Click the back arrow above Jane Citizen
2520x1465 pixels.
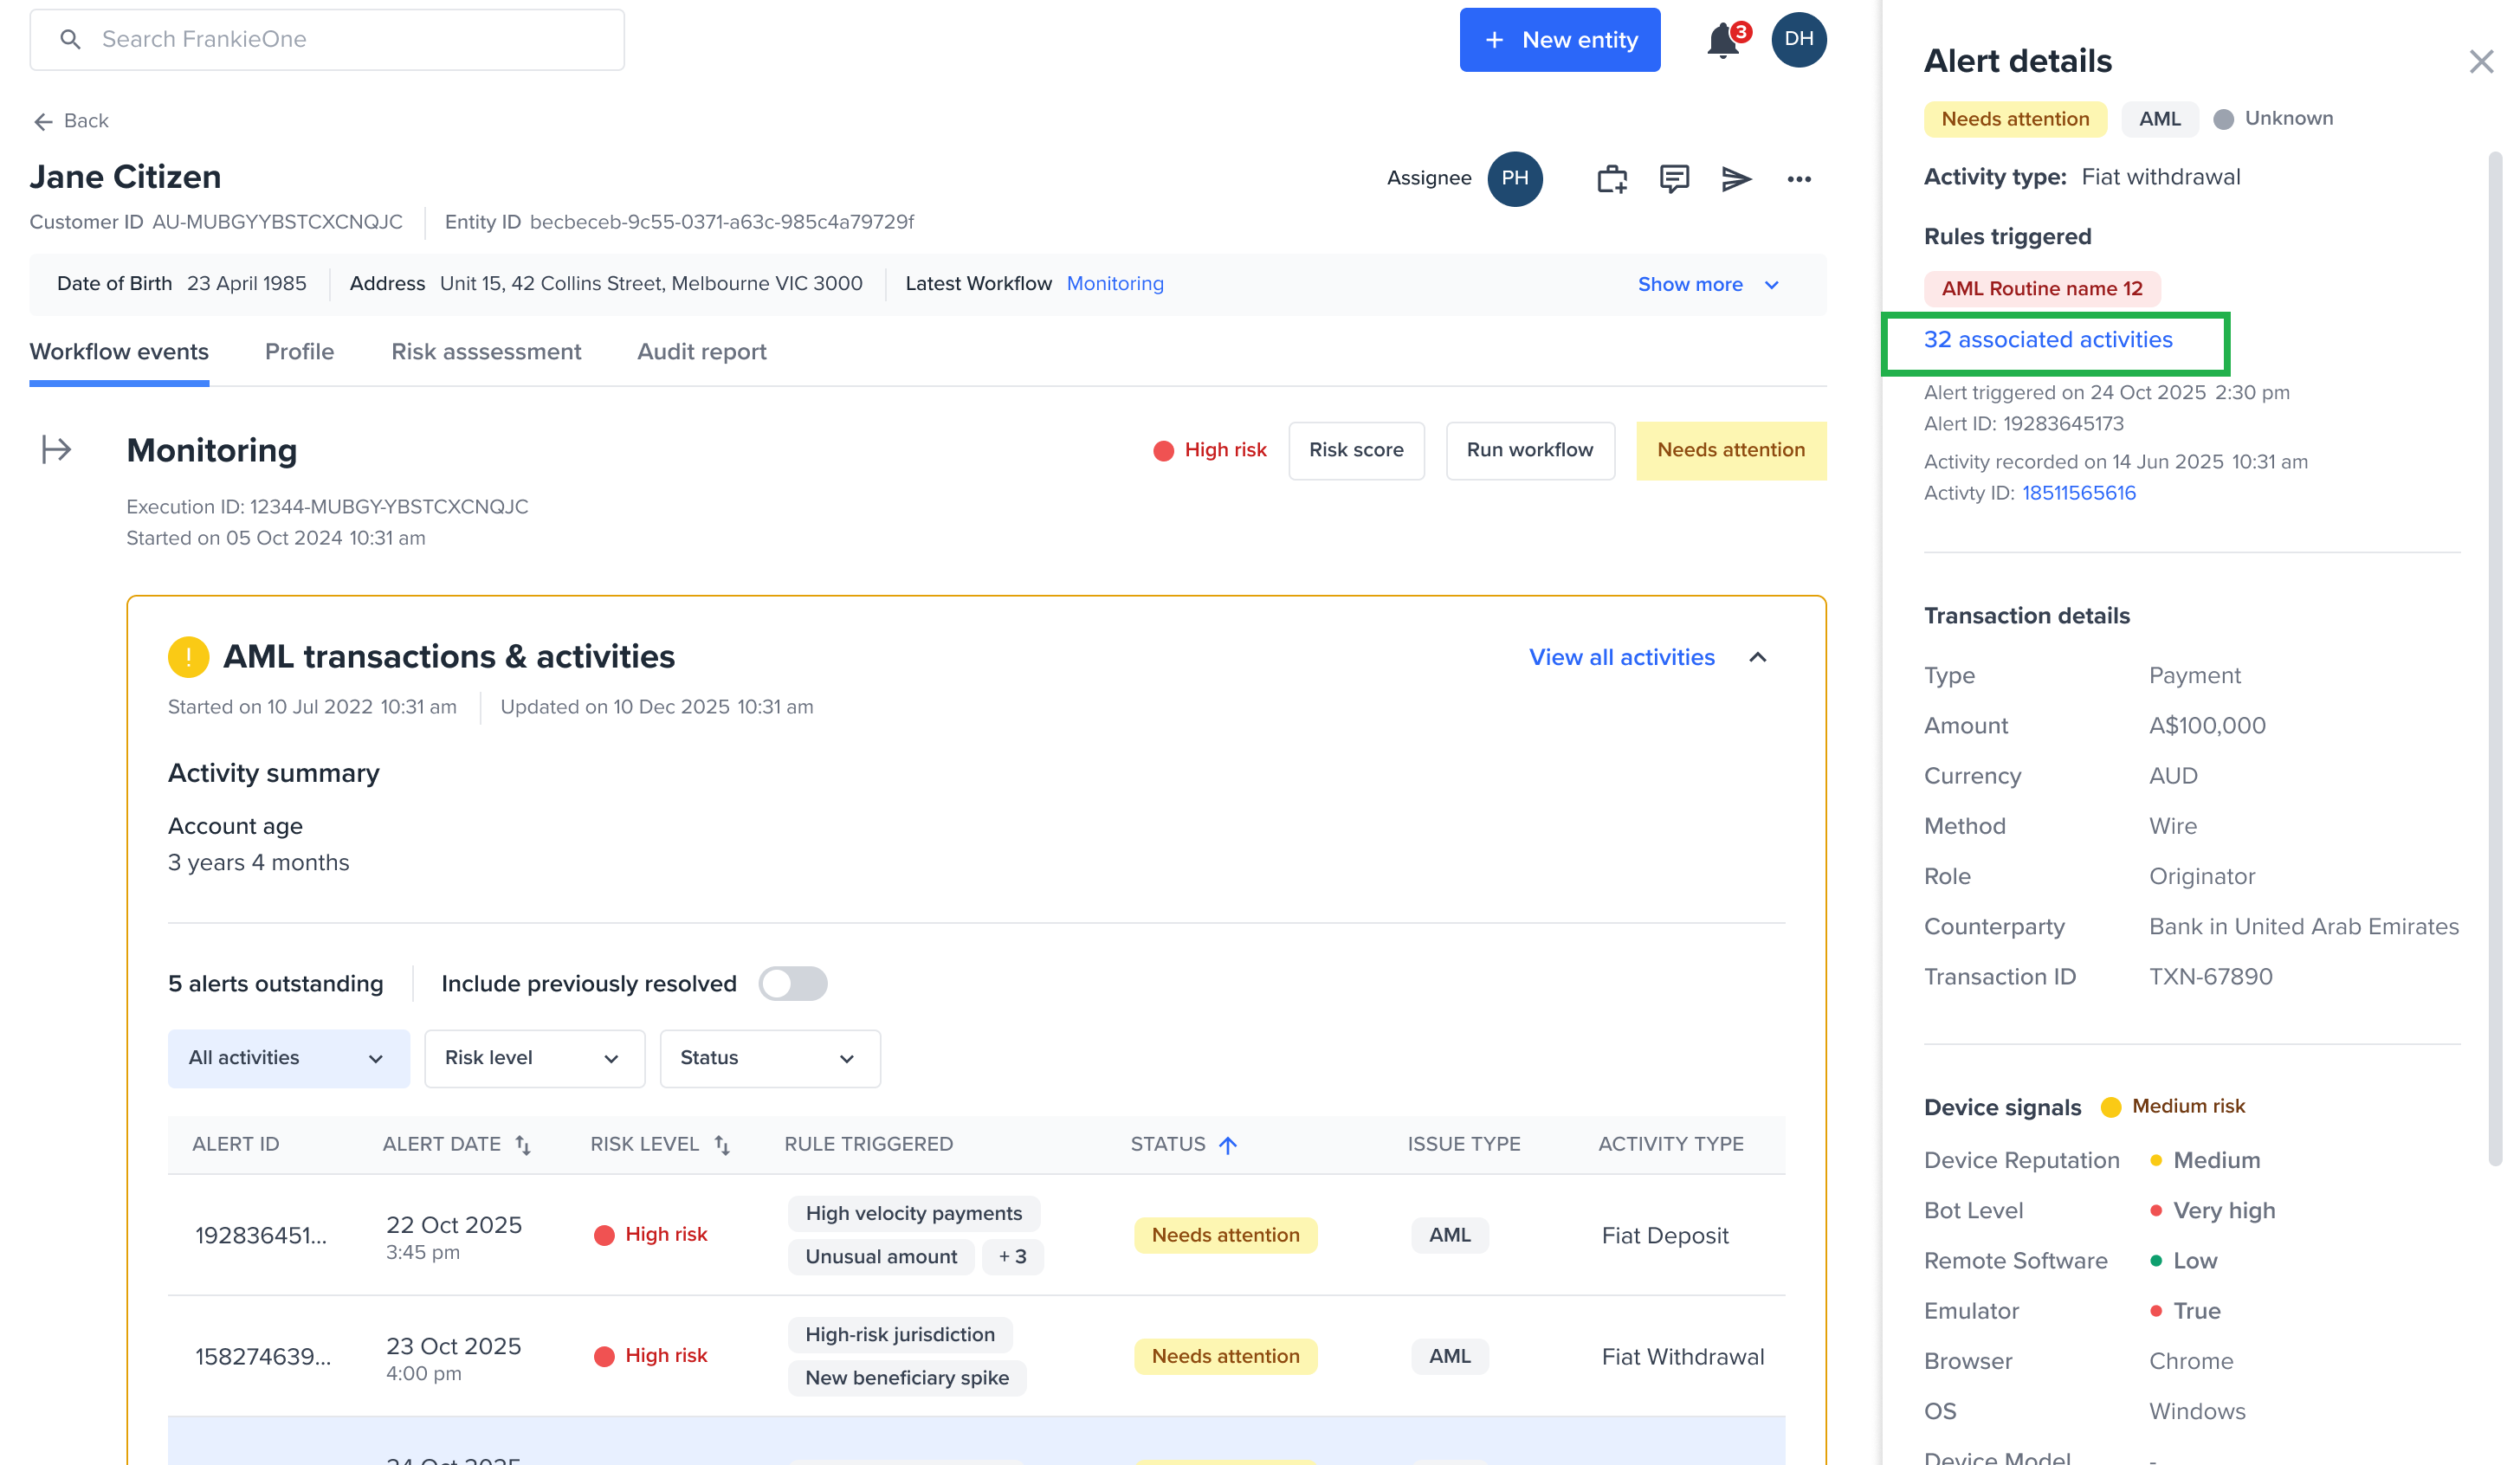[43, 121]
